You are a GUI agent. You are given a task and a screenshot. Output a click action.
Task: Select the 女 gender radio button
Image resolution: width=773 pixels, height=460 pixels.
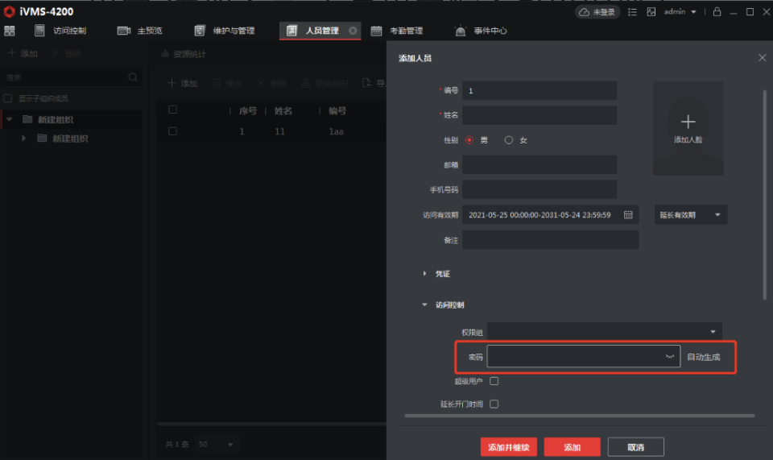(x=508, y=140)
